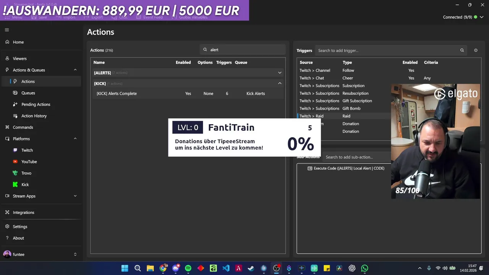Show hidden system tray icons
Screen dimensions: 489x275
coord(420,268)
